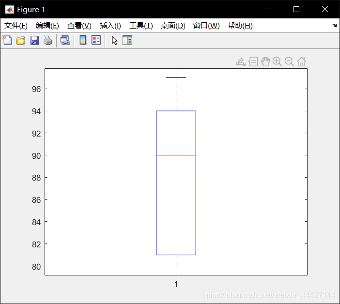This screenshot has width=340, height=304.
Task: Click the y-axis label 84
Action: [36, 222]
